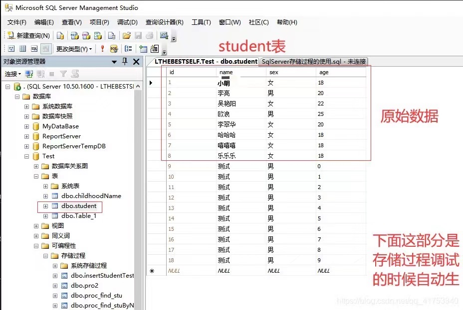Click the Activity Monitor icon
Viewport: 463px width, 310px height.
[x=164, y=36]
